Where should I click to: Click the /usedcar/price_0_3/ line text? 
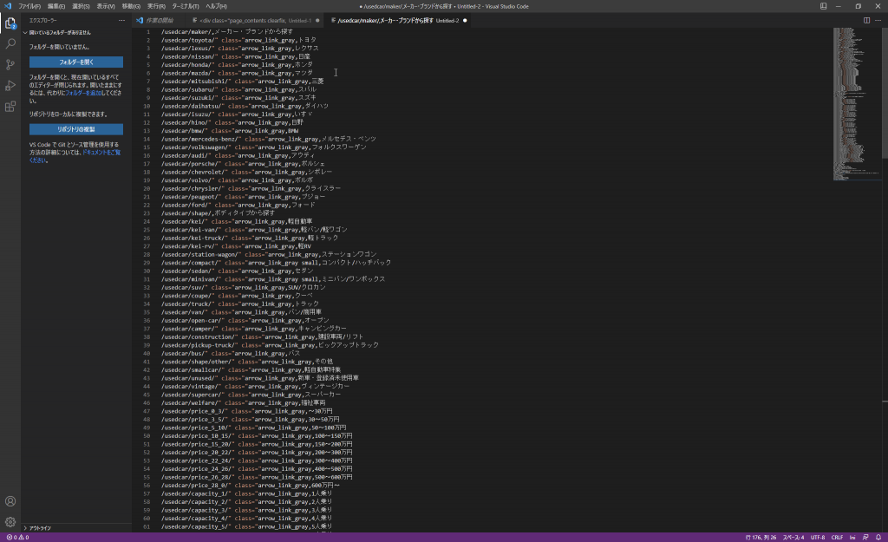(x=247, y=411)
